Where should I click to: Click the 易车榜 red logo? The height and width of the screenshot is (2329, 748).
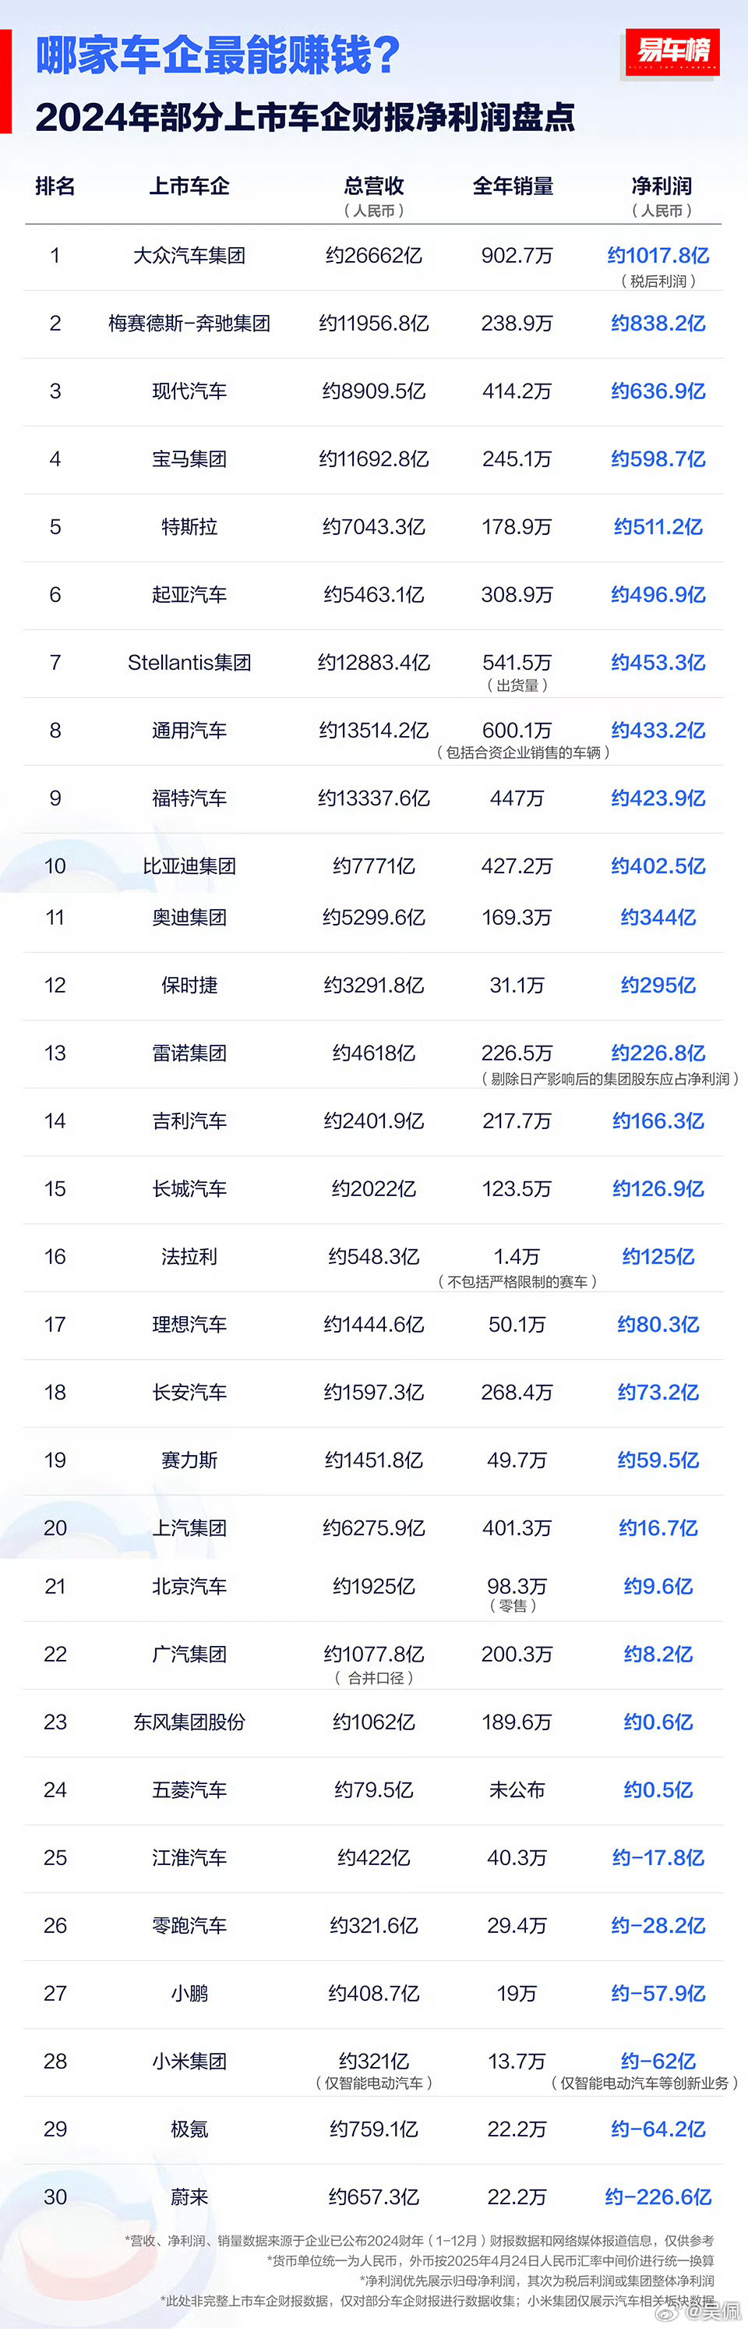[x=672, y=51]
